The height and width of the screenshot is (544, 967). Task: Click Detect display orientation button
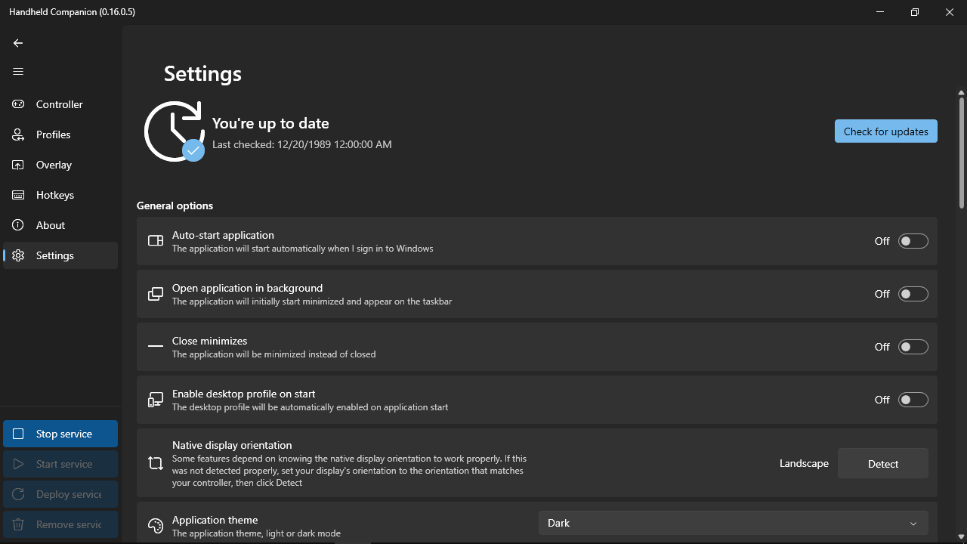(x=882, y=464)
